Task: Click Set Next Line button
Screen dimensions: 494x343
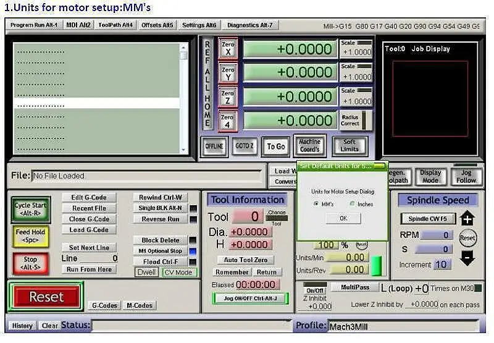Action: click(x=89, y=247)
